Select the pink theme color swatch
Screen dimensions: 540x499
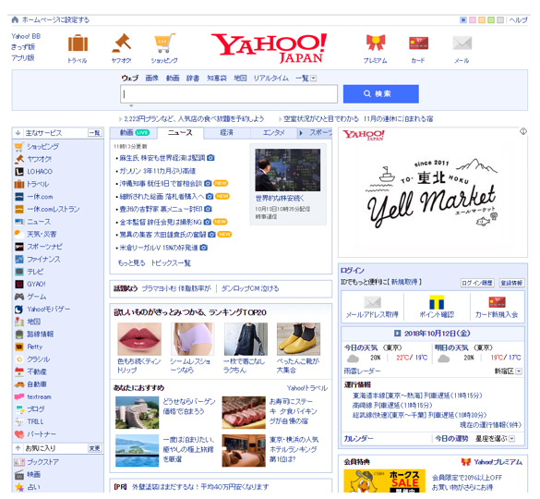tap(473, 20)
